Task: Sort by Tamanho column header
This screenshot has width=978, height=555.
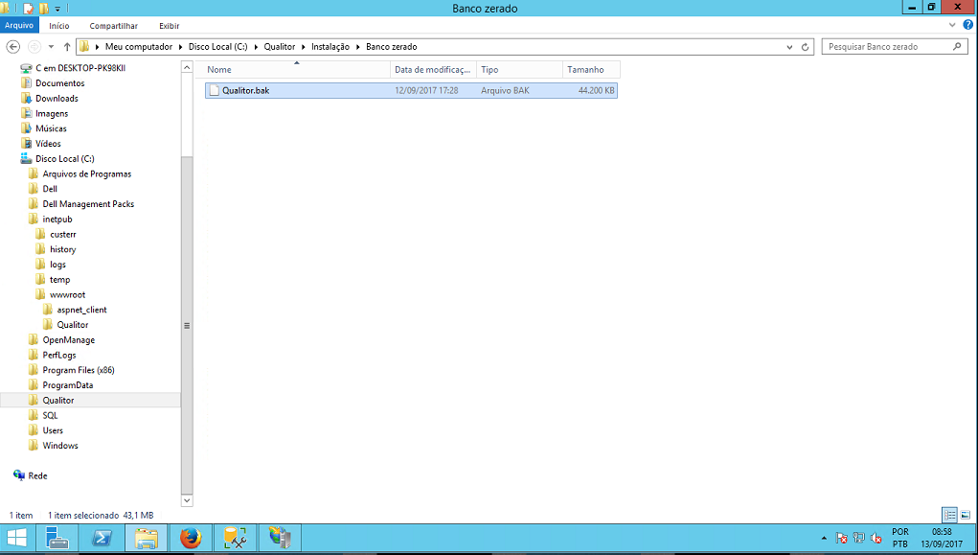Action: point(591,70)
